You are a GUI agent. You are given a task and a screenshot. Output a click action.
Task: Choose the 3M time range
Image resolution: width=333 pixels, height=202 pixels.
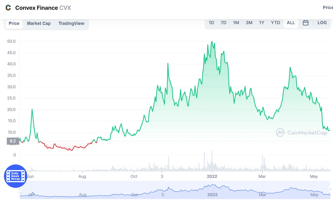pos(249,23)
